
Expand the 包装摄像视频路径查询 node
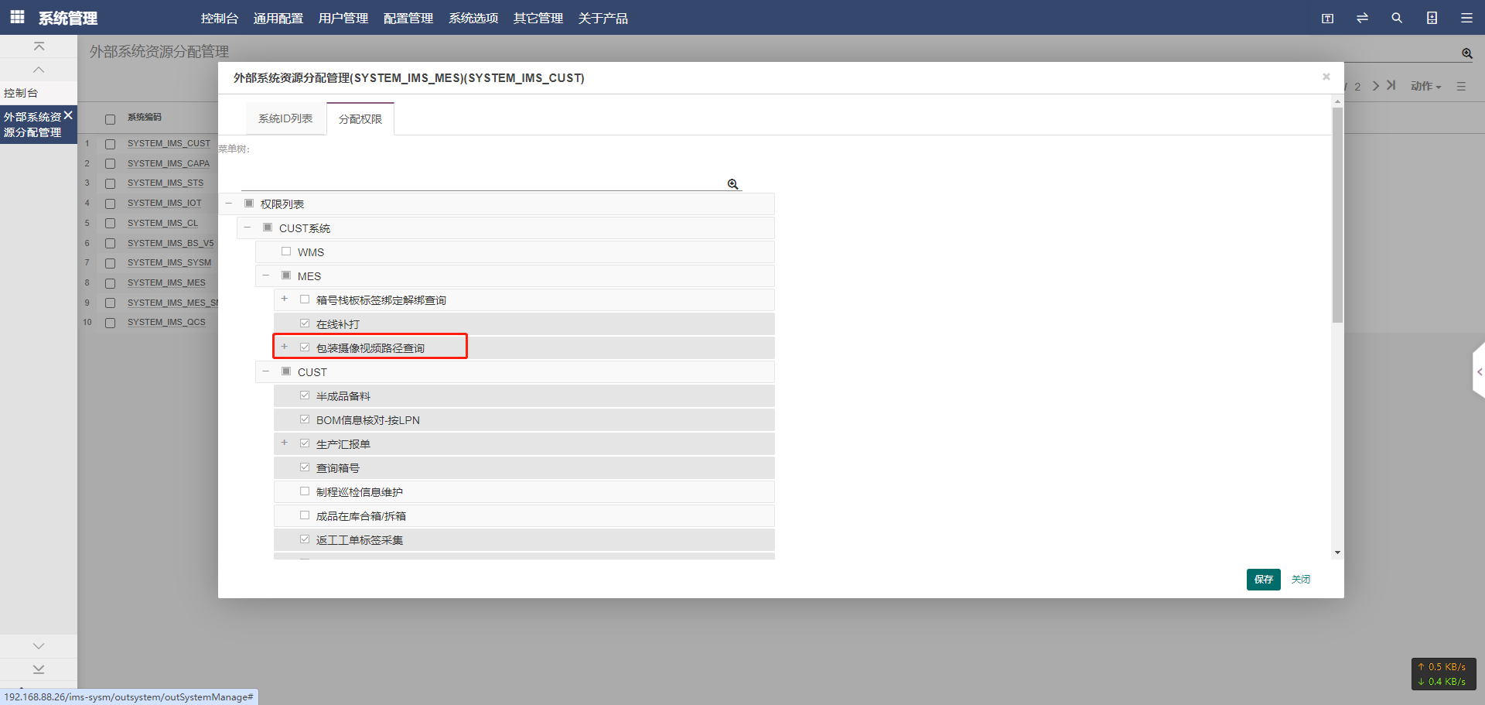point(285,347)
